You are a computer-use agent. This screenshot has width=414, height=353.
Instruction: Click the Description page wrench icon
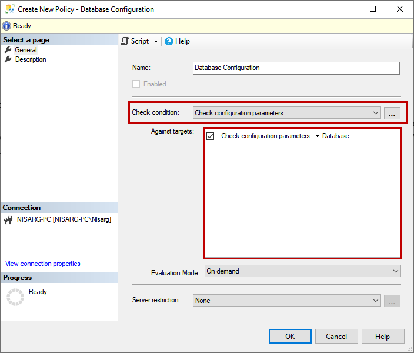(x=8, y=59)
